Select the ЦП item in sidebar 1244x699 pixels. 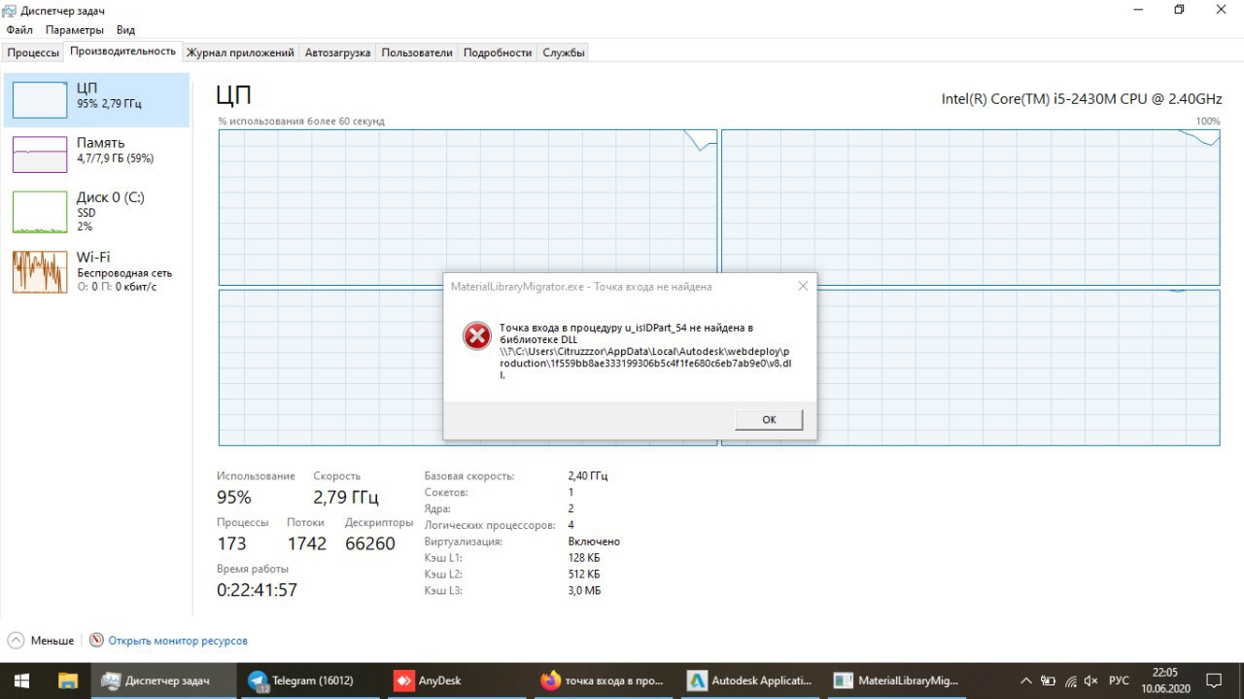tap(96, 99)
